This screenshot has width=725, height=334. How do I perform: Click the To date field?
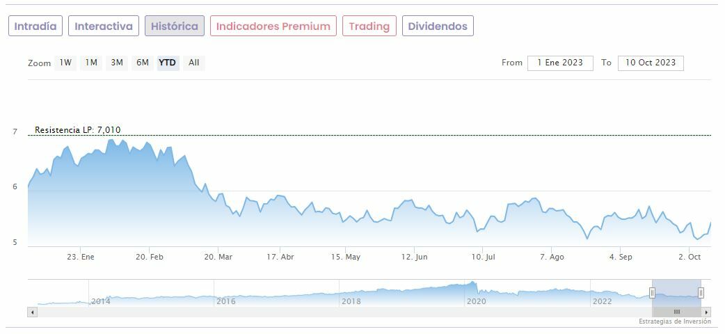(651, 63)
